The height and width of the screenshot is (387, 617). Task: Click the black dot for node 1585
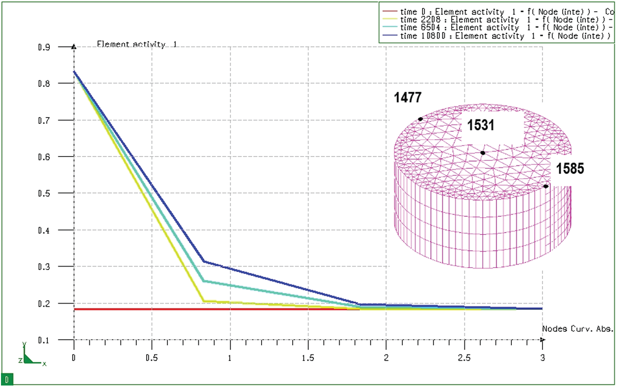(546, 186)
